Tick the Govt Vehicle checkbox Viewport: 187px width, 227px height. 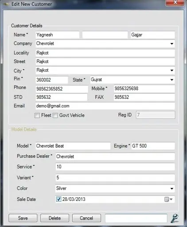55,115
